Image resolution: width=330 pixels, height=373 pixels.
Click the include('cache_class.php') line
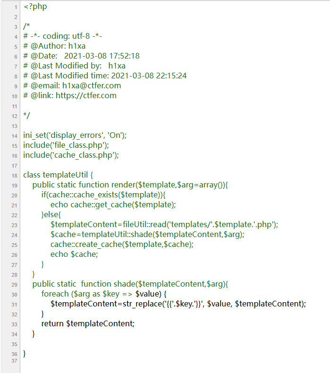[71, 155]
